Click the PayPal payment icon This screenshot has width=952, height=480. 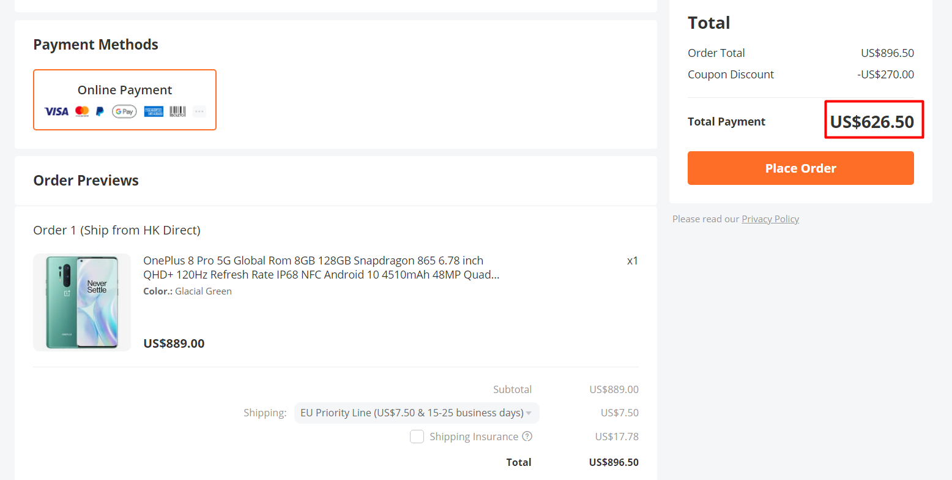pyautogui.click(x=100, y=111)
